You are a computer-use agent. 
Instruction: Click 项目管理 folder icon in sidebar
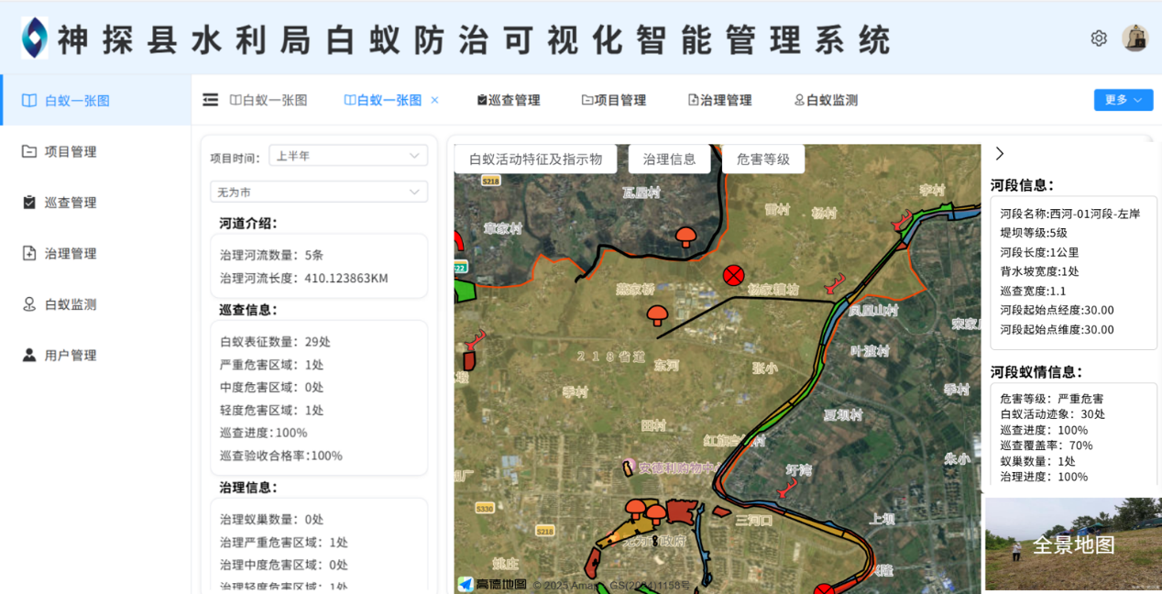tap(29, 151)
